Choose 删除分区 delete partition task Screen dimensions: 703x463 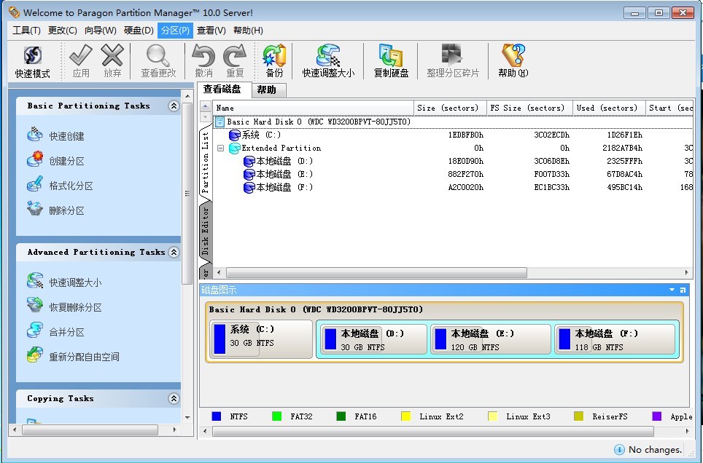pyautogui.click(x=66, y=210)
